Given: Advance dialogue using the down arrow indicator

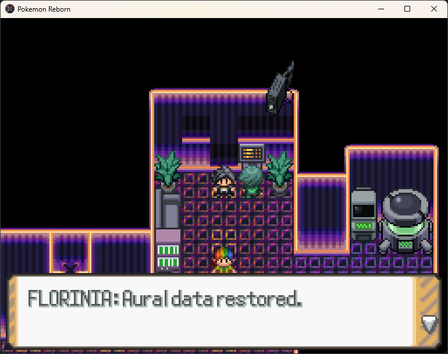Looking at the screenshot, I should [x=429, y=324].
